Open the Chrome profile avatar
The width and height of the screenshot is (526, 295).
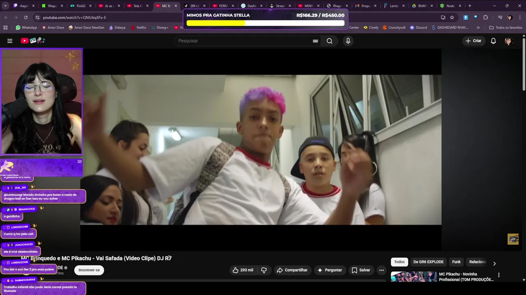click(510, 17)
